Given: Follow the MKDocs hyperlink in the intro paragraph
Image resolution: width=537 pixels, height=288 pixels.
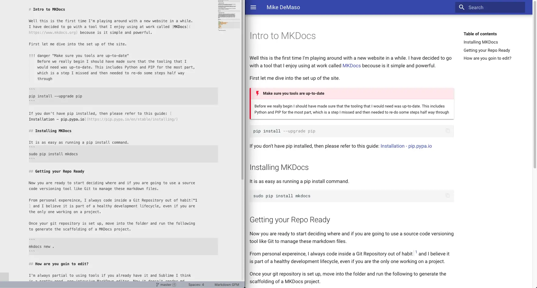Looking at the screenshot, I should coord(352,65).
